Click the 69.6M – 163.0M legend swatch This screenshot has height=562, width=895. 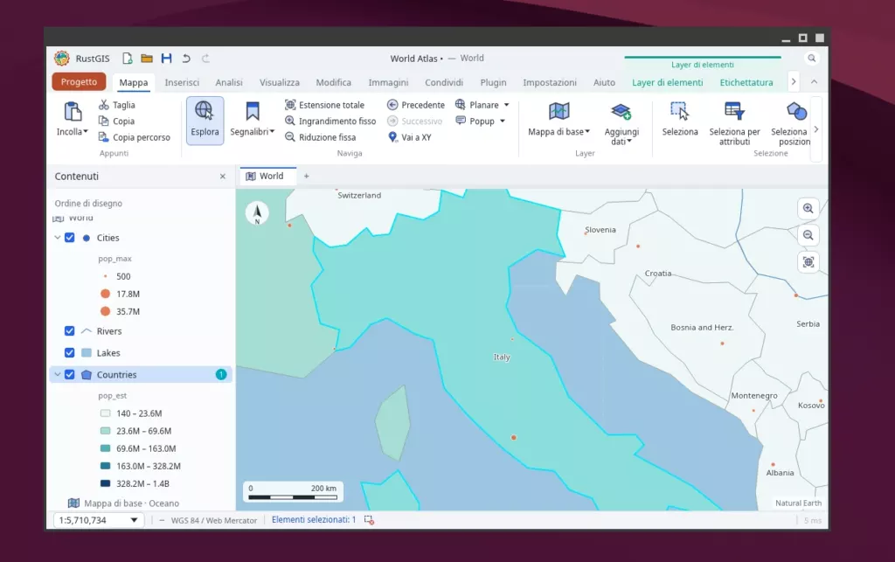pos(105,448)
